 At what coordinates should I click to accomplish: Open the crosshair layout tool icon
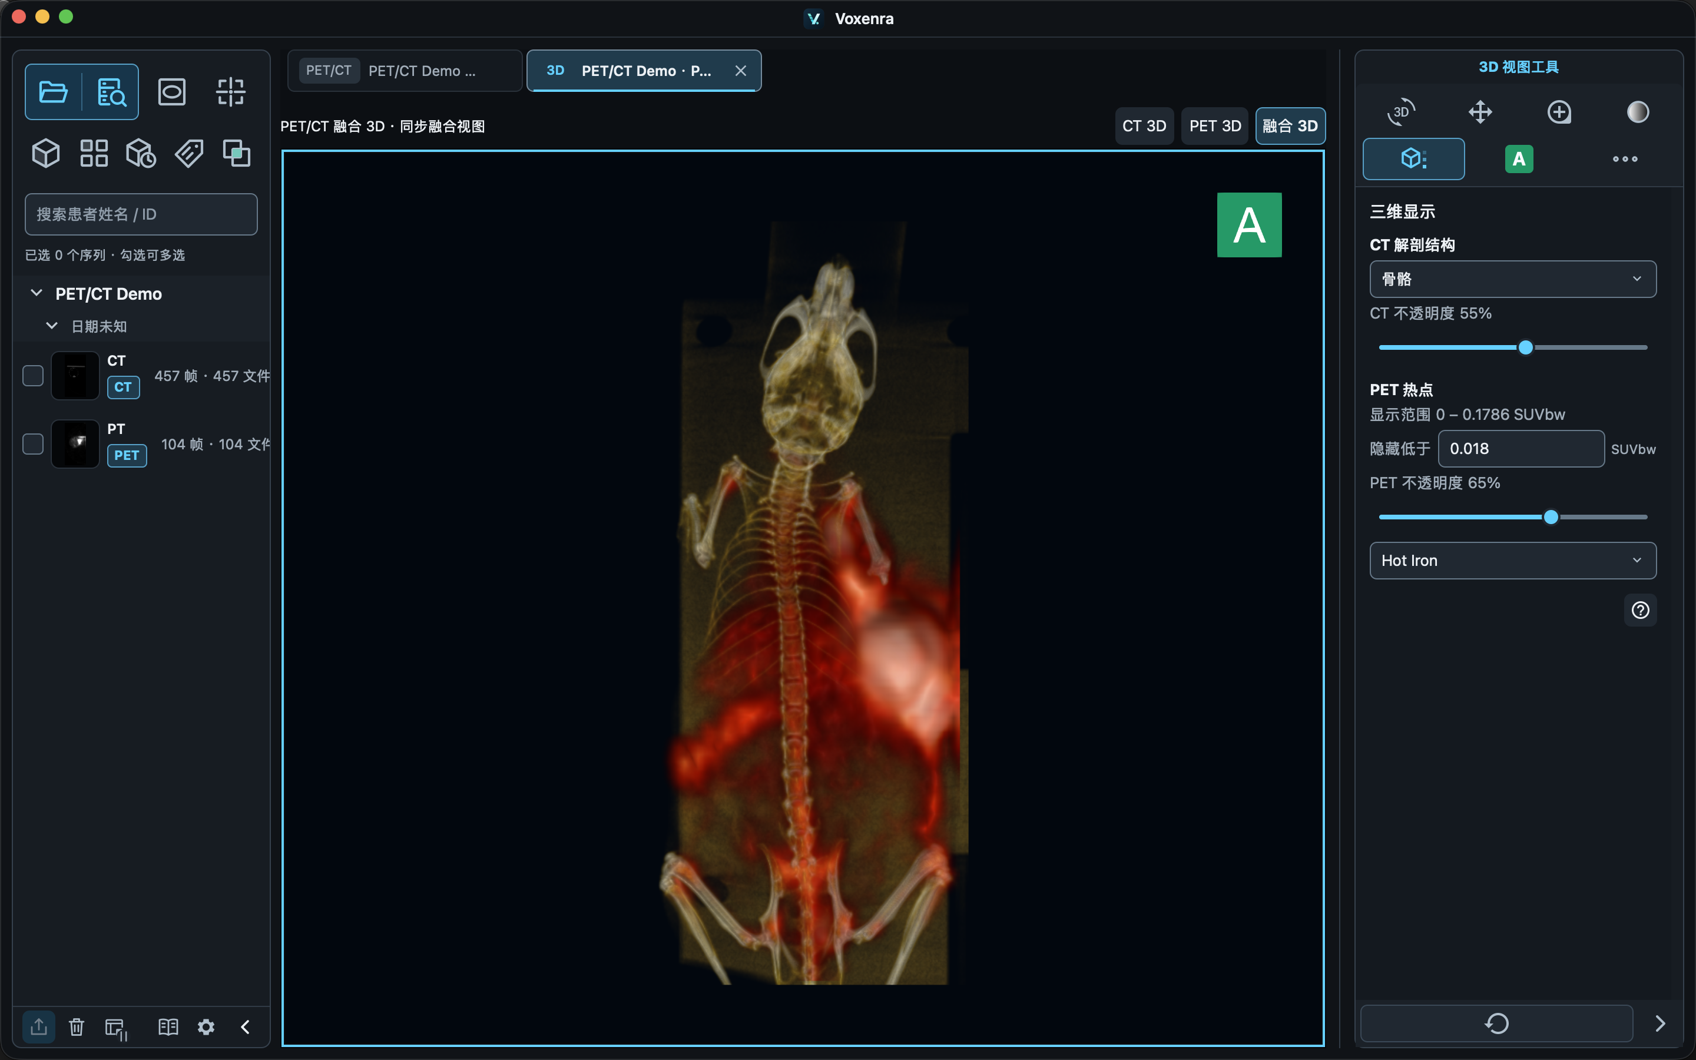[231, 92]
